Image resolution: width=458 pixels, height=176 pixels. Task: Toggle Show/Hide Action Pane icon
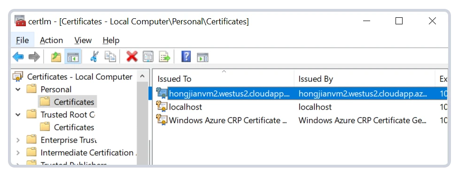point(202,57)
